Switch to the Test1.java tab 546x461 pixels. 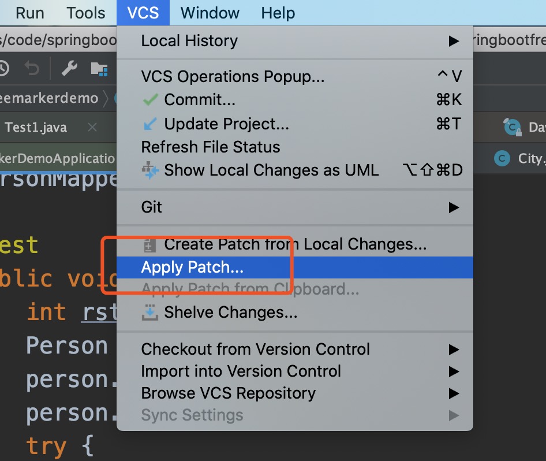coord(36,128)
